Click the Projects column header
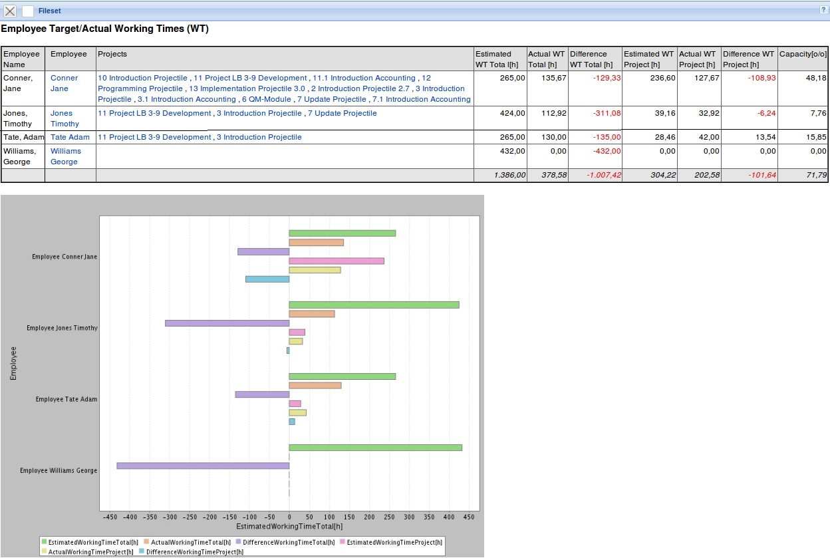Screen dimensions: 830x558 pyautogui.click(x=112, y=54)
